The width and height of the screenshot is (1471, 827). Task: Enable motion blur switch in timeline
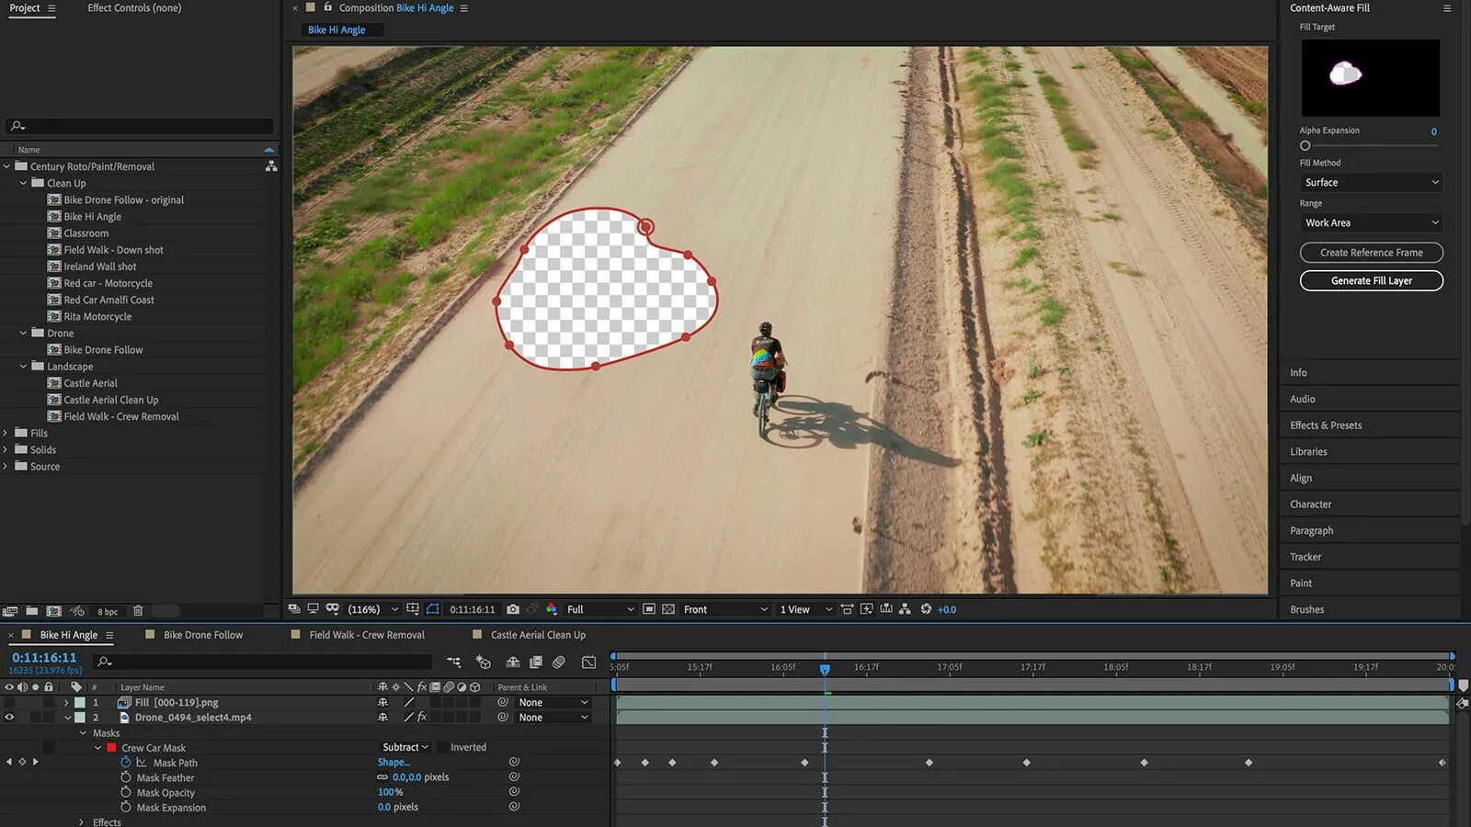click(558, 662)
